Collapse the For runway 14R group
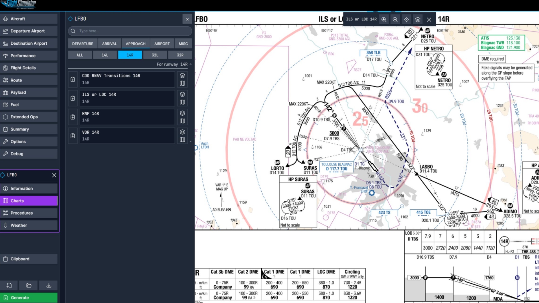Viewport: 539px width, 303px height. (191, 64)
